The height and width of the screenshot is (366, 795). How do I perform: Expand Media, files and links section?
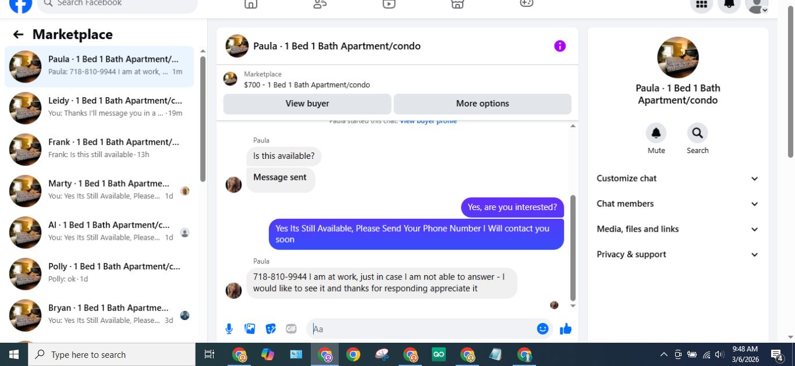point(677,229)
